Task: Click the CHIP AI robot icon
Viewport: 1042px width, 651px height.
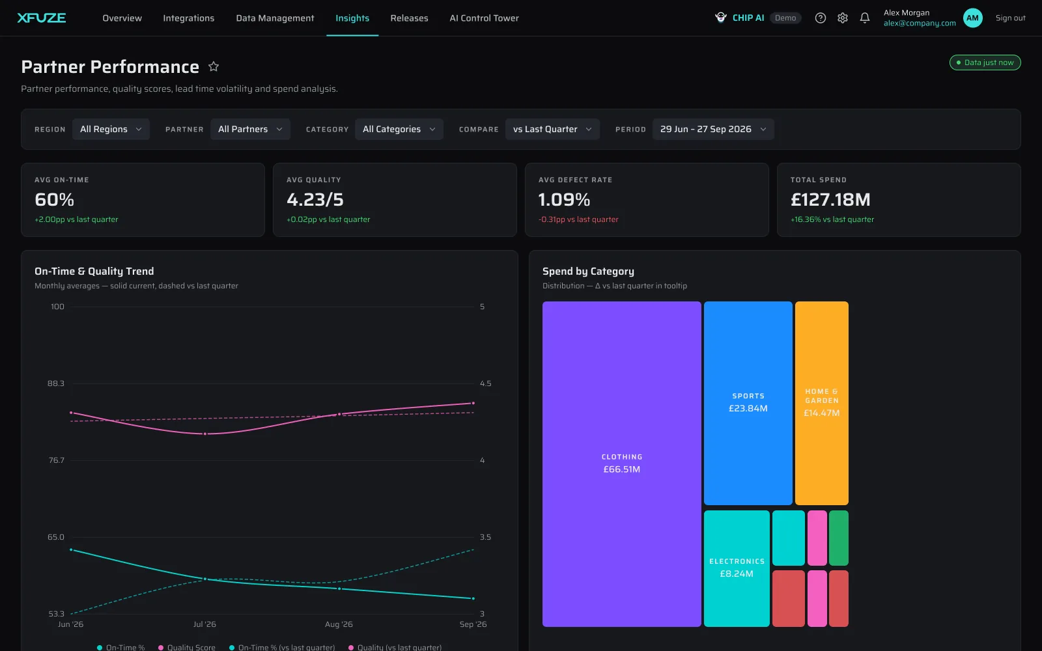Action: click(721, 18)
